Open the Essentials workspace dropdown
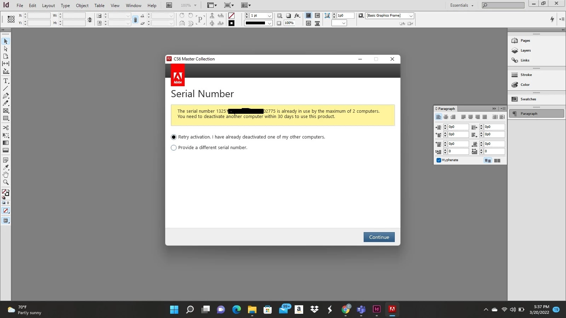 (462, 5)
